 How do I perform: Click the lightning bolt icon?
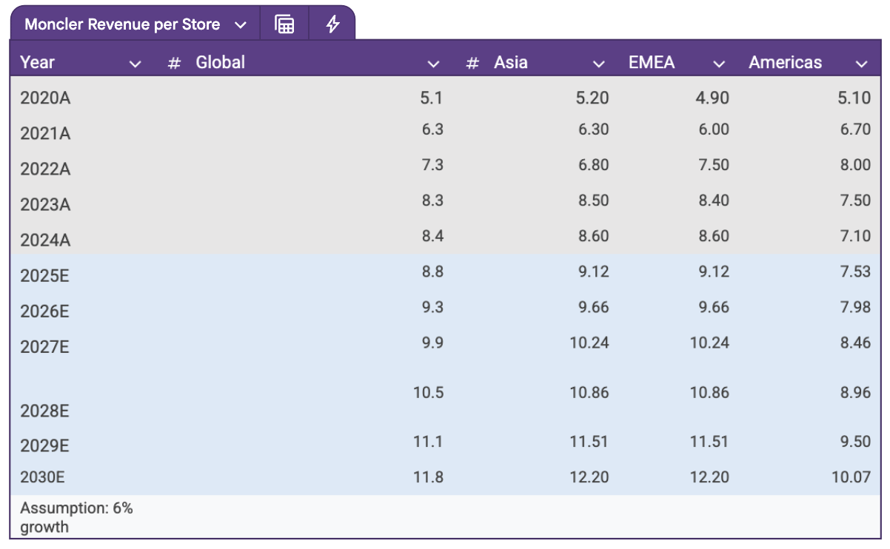(x=333, y=24)
